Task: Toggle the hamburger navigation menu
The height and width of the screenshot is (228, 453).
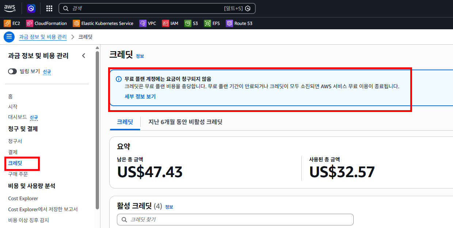Action: pyautogui.click(x=9, y=37)
